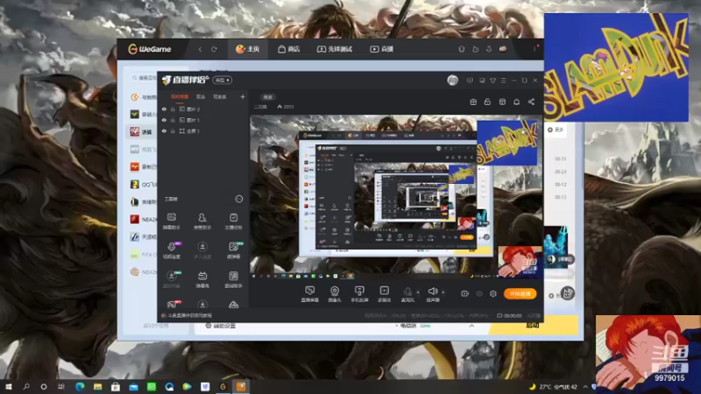Open the first toolbox helper icon
This screenshot has width=701, height=394.
click(171, 222)
